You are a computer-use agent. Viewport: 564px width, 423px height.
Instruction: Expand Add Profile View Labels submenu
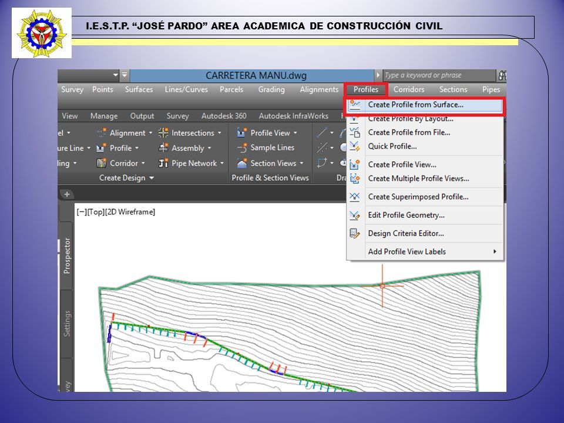coord(425,252)
